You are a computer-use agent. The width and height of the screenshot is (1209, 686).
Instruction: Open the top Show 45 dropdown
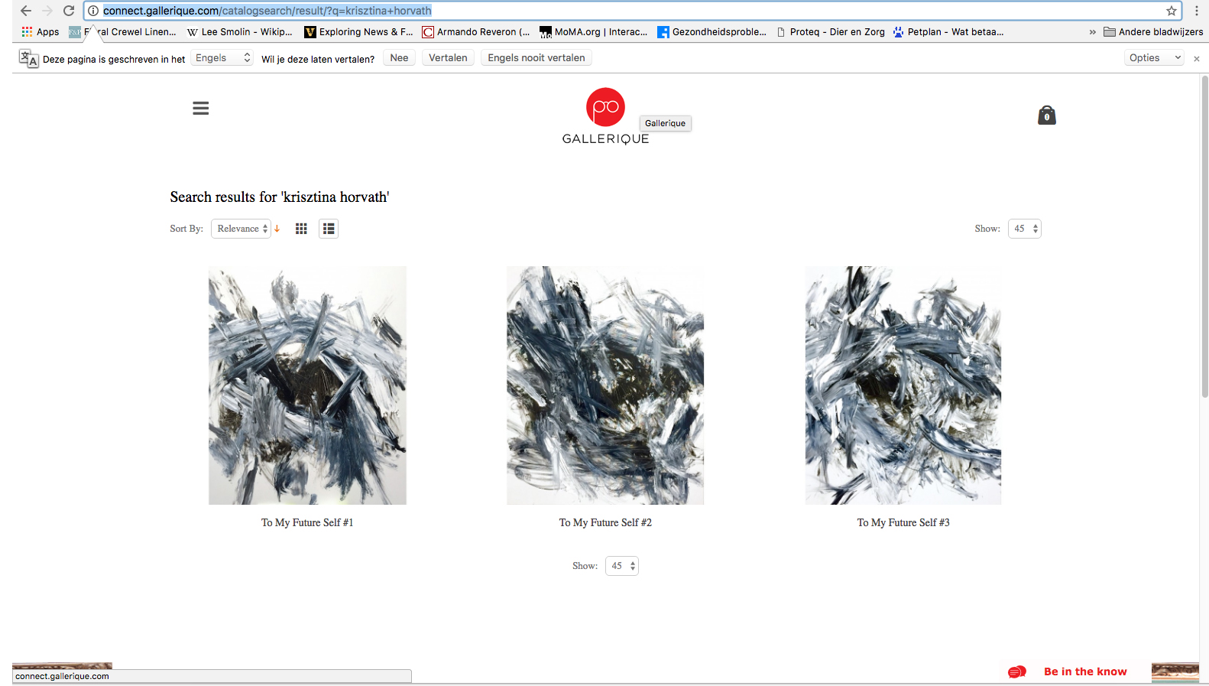1025,229
